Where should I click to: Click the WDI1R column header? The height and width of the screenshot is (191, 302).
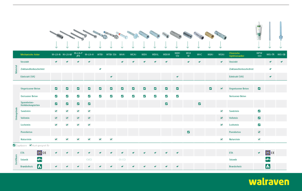click(166, 55)
